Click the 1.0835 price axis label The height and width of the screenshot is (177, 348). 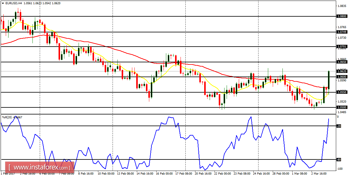[x=342, y=5]
